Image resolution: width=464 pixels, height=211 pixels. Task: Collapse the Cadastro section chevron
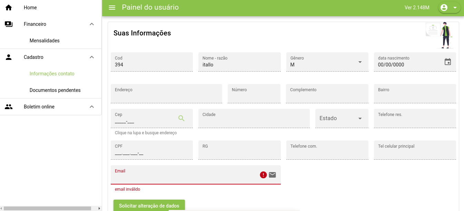[x=92, y=57]
